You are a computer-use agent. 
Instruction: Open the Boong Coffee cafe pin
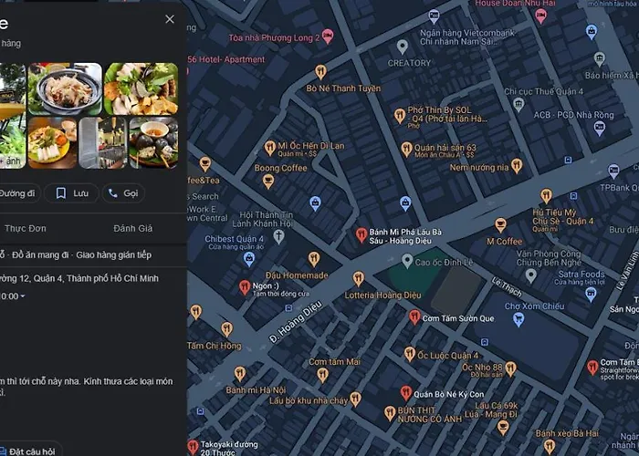pyautogui.click(x=267, y=181)
